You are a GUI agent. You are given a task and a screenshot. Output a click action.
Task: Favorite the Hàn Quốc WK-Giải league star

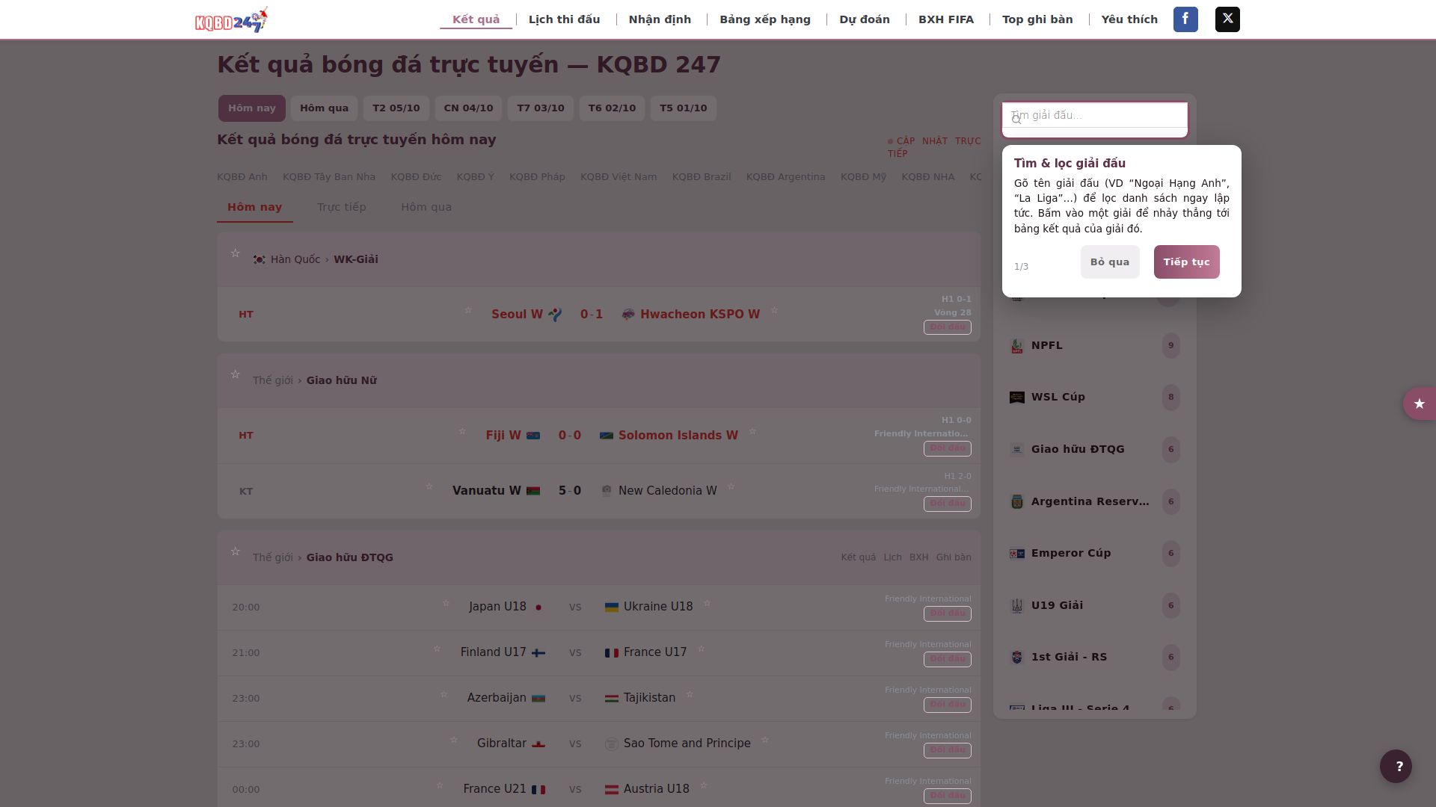(236, 253)
